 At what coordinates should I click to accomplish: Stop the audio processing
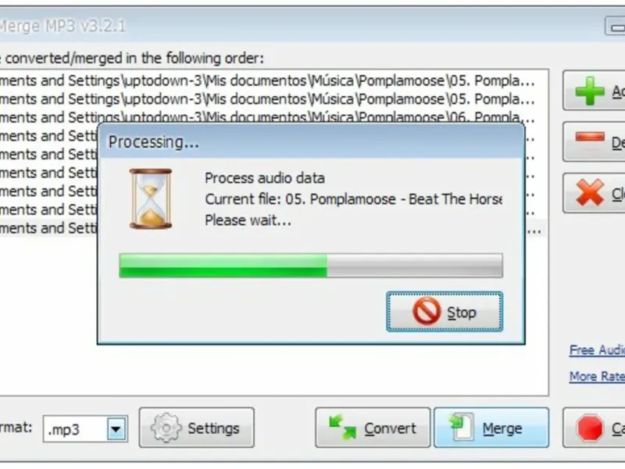[445, 311]
